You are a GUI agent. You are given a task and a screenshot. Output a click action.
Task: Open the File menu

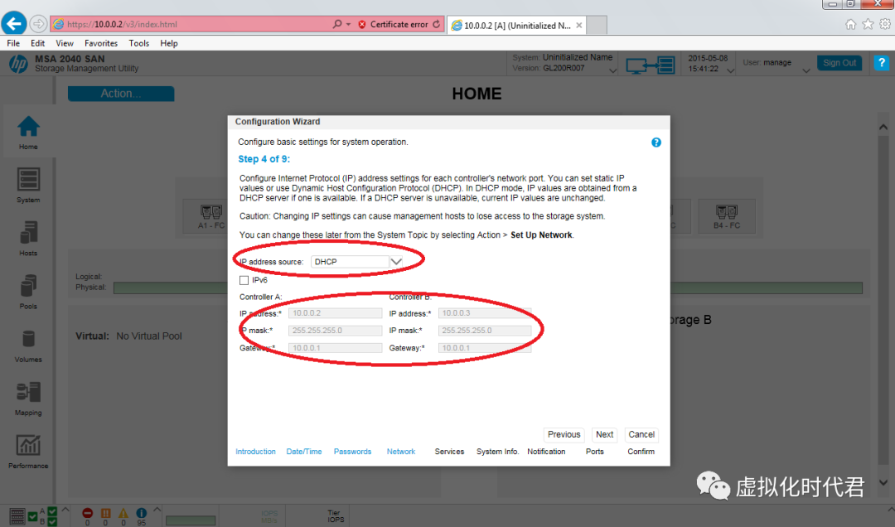13,43
